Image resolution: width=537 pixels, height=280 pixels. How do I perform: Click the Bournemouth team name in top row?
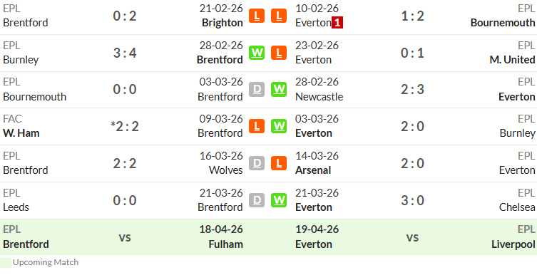502,23
